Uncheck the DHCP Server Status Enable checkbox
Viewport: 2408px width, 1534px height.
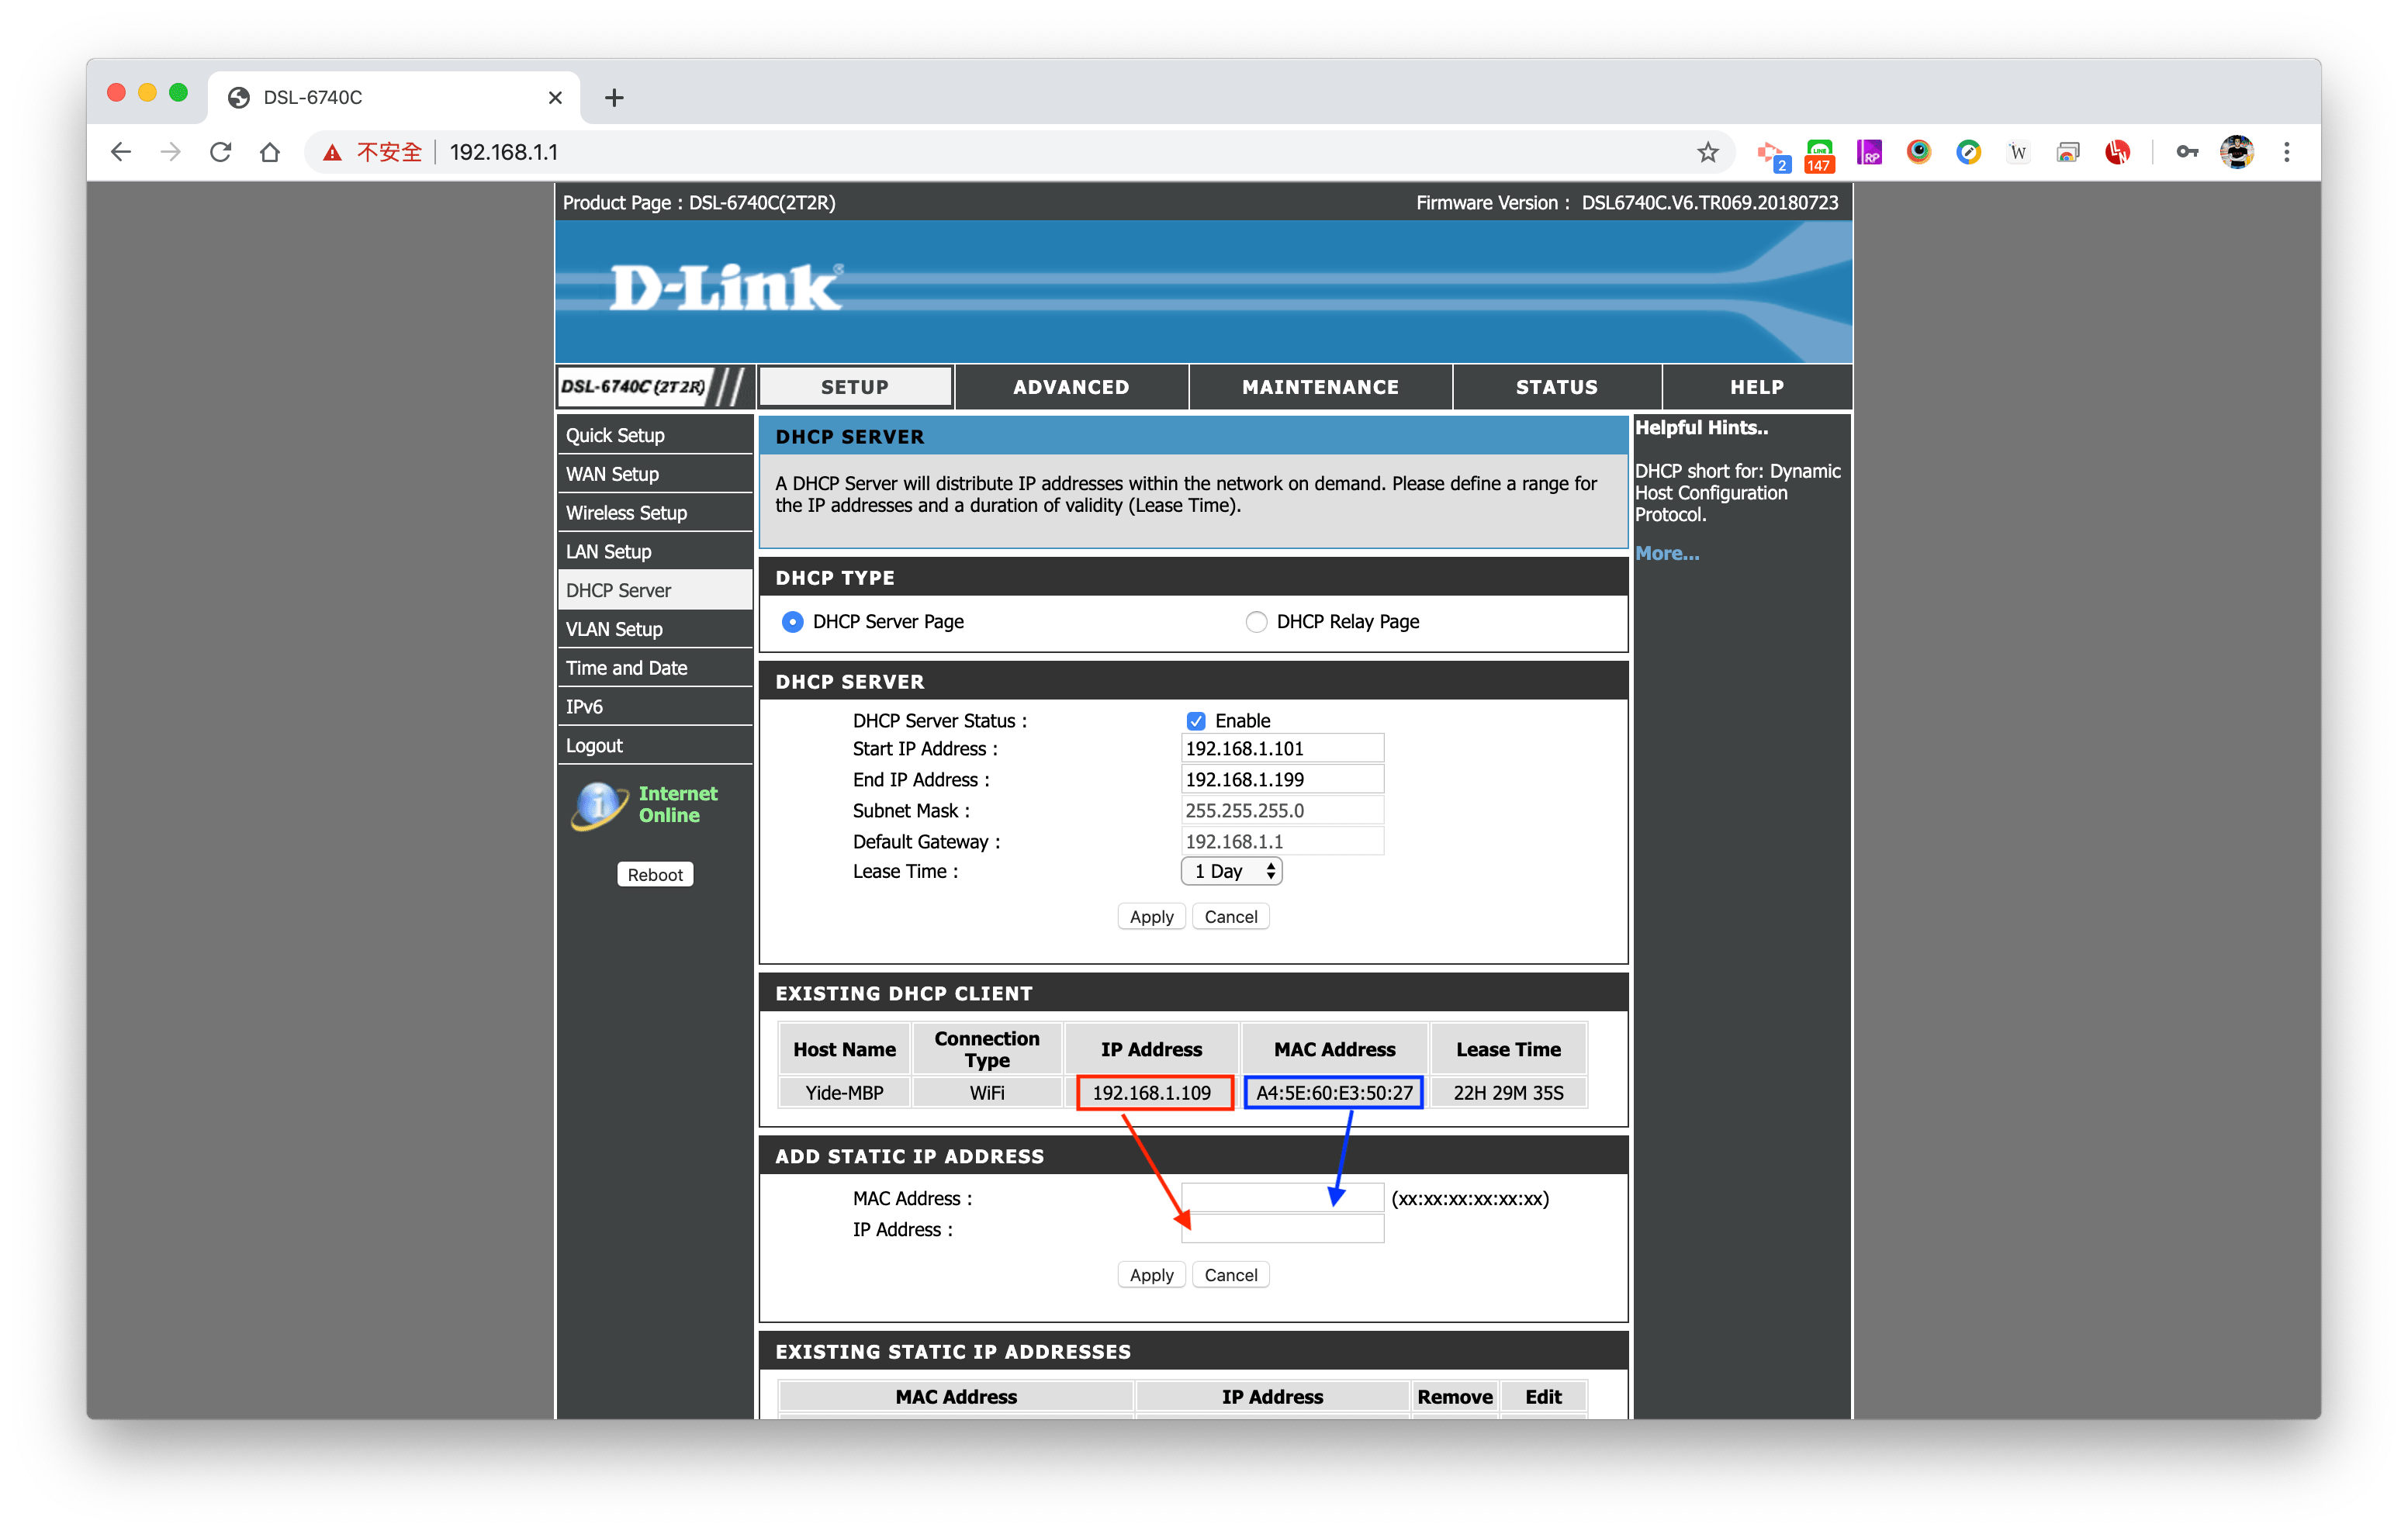click(x=1195, y=721)
